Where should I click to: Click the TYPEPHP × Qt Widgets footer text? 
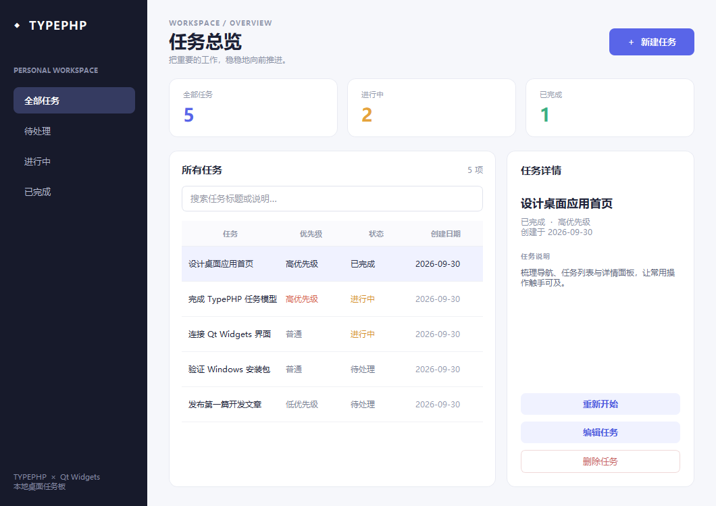point(57,477)
